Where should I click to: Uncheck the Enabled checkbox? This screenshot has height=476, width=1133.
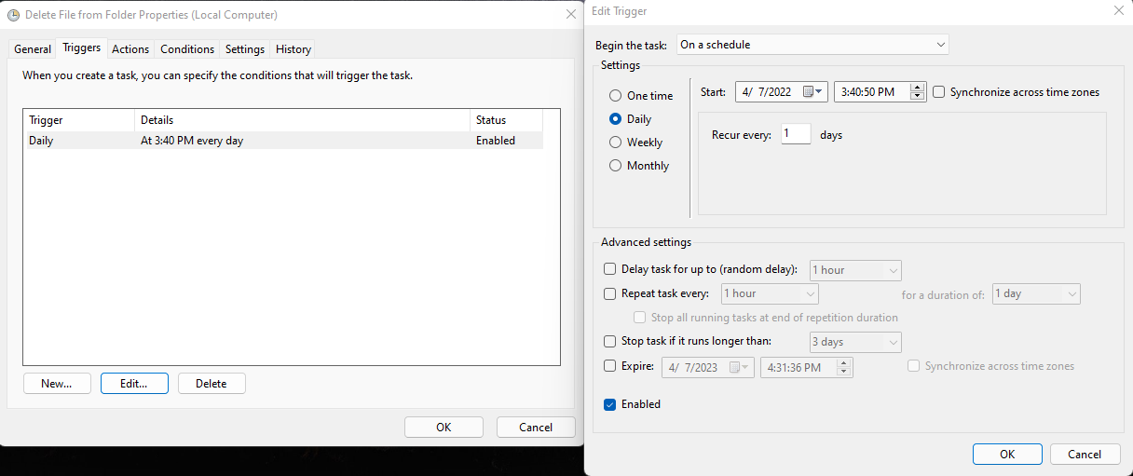coord(610,404)
